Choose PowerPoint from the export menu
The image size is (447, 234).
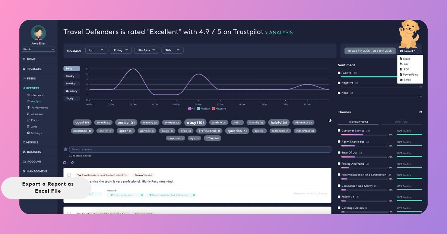pos(410,75)
